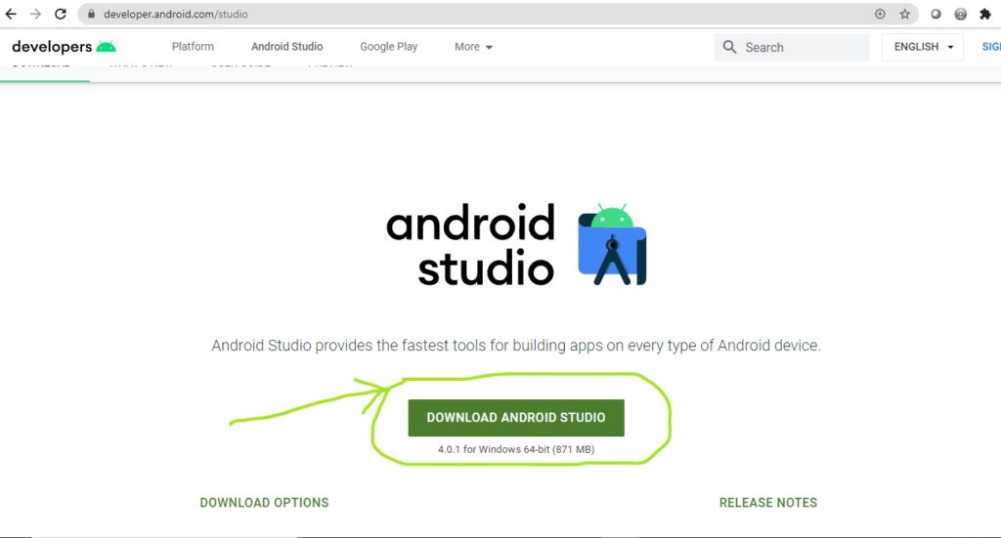The width and height of the screenshot is (1001, 538).
Task: Open the Google Play nav item
Action: pos(389,47)
